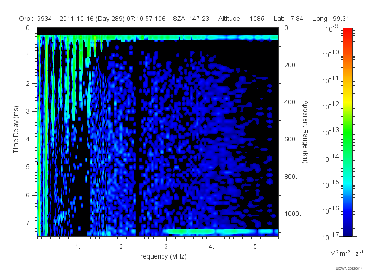Click the 10^-13 colorbar scale label
The width and height of the screenshot is (371, 278).
coord(332,132)
